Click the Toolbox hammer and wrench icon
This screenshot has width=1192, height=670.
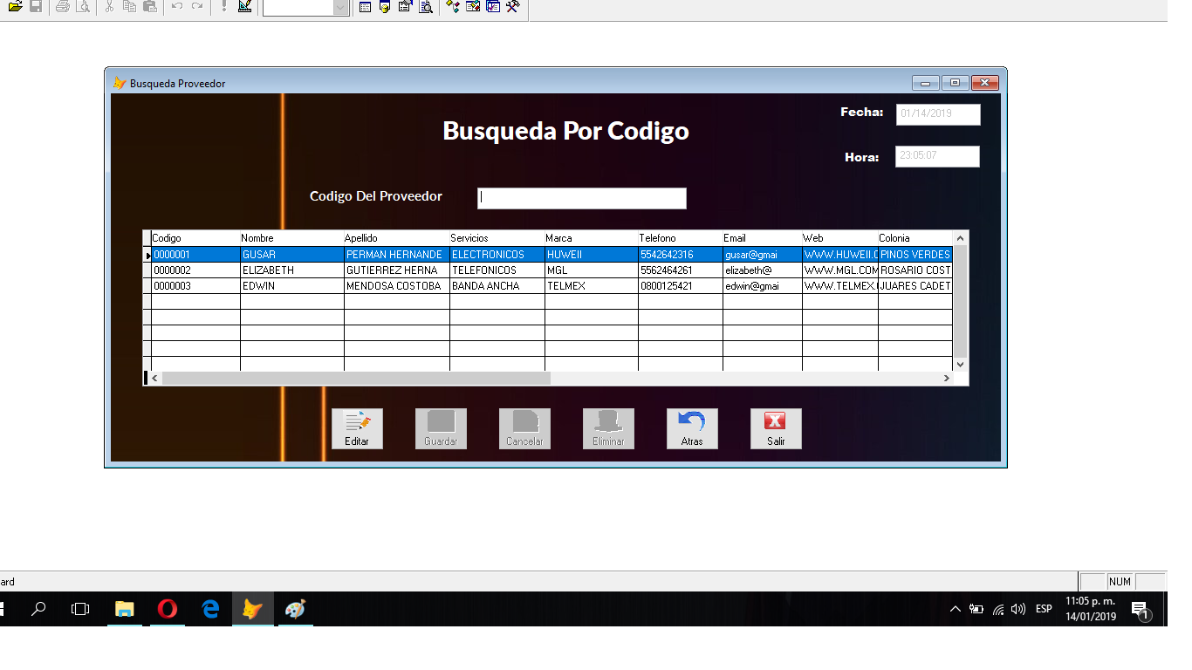point(513,6)
